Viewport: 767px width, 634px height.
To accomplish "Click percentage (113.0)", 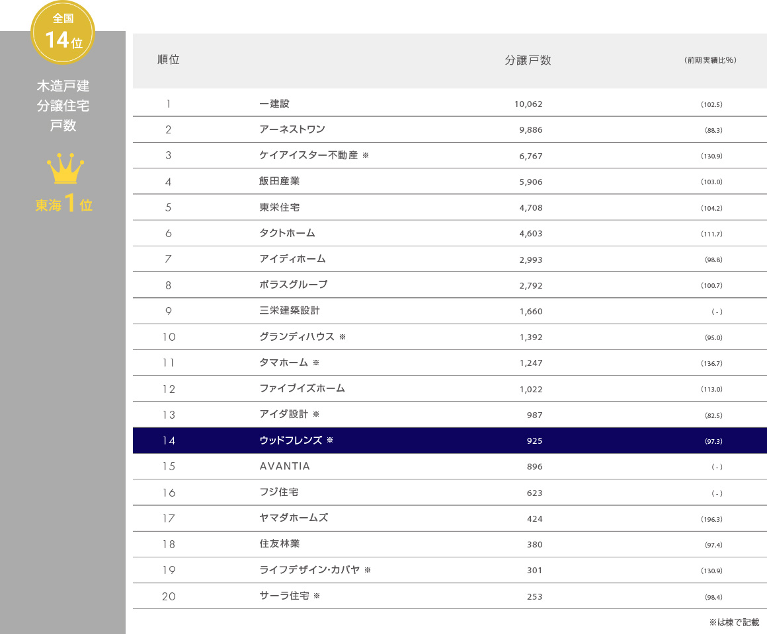I will (711, 389).
